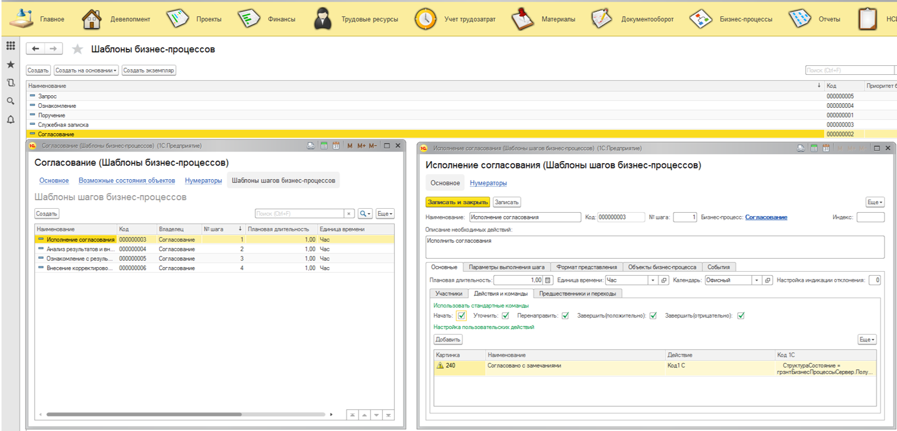This screenshot has width=897, height=431.
Task: Open calculator icon in Исполнение согласования window
Action: point(814,148)
